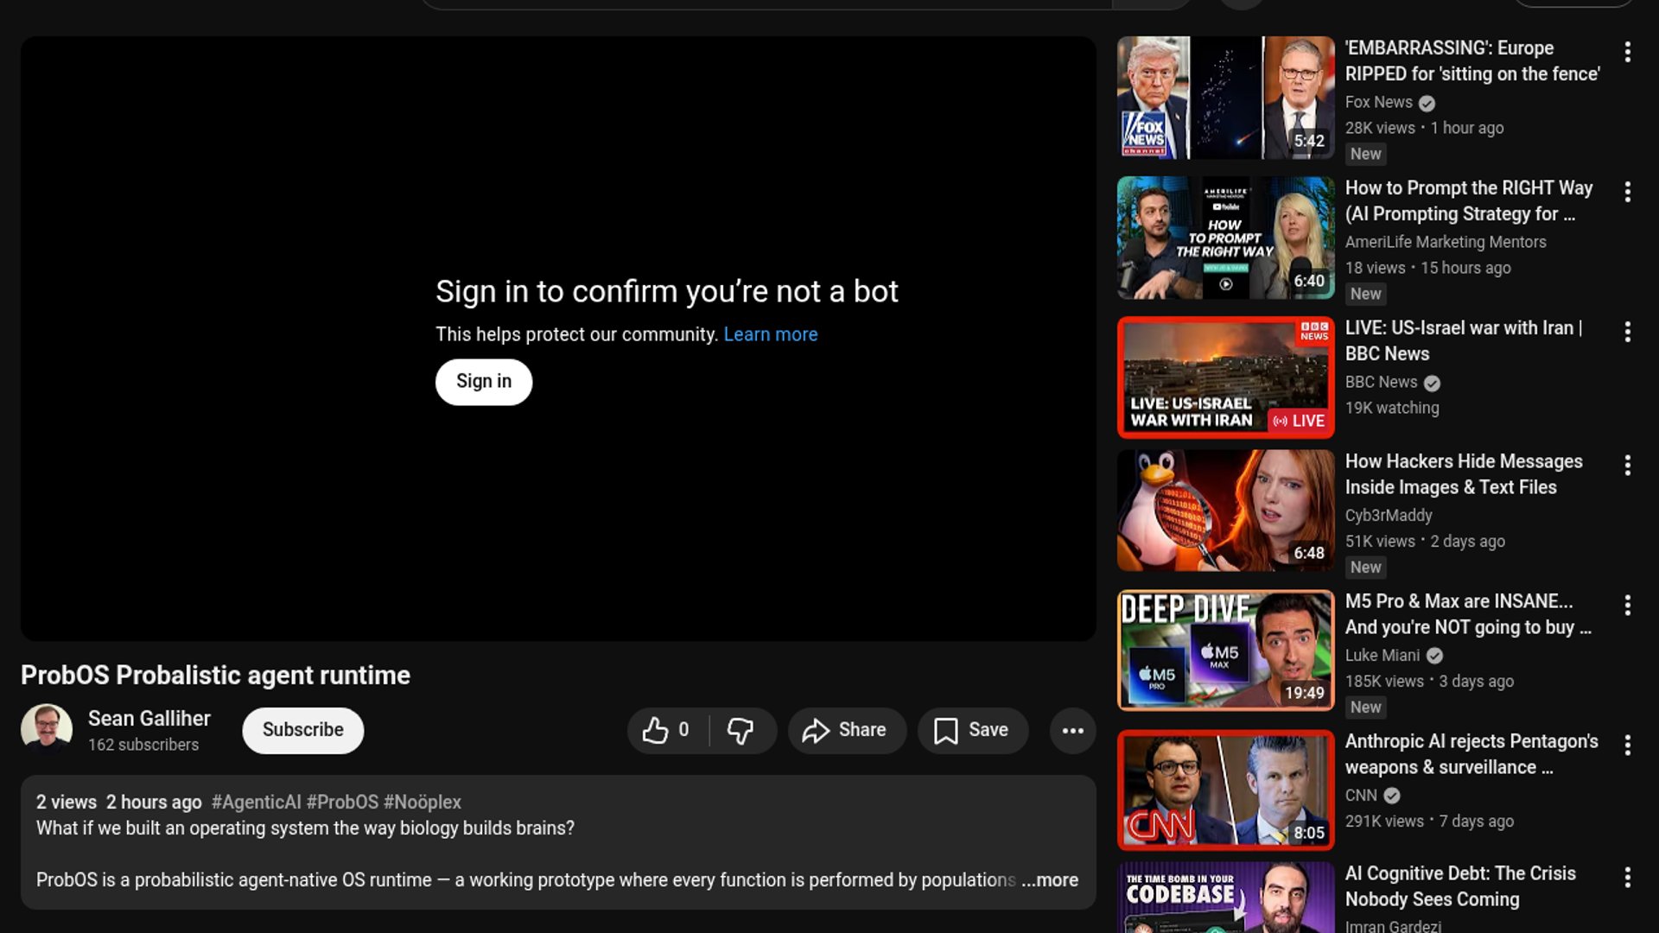Save video with the bookmark icon
This screenshot has height=933, width=1659.
pos(972,731)
